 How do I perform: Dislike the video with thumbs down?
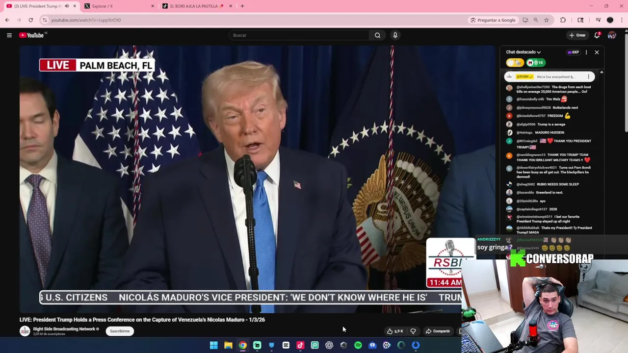pos(413,331)
